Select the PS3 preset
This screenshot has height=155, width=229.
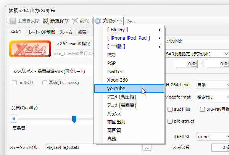pos(129,55)
